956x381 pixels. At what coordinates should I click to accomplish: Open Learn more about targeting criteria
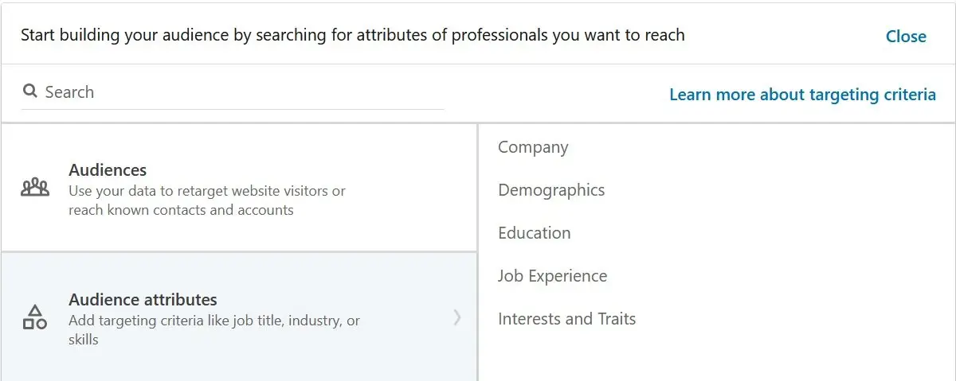click(x=802, y=95)
